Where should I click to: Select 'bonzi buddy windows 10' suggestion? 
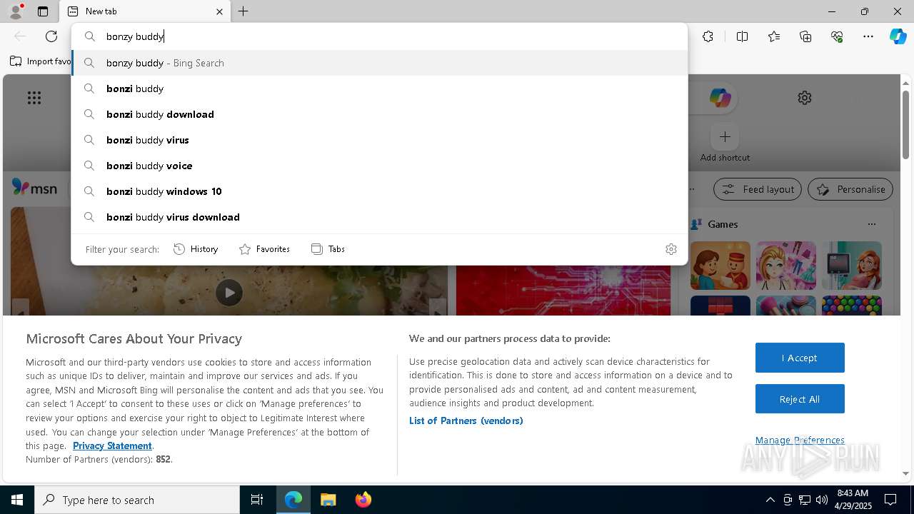[x=379, y=191]
